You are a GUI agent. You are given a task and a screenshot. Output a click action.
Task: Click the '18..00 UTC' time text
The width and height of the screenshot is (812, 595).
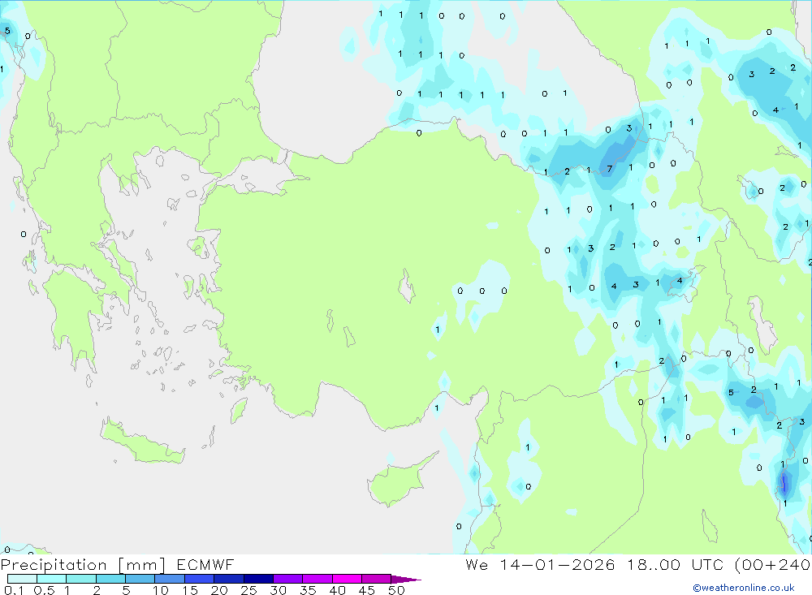click(677, 565)
